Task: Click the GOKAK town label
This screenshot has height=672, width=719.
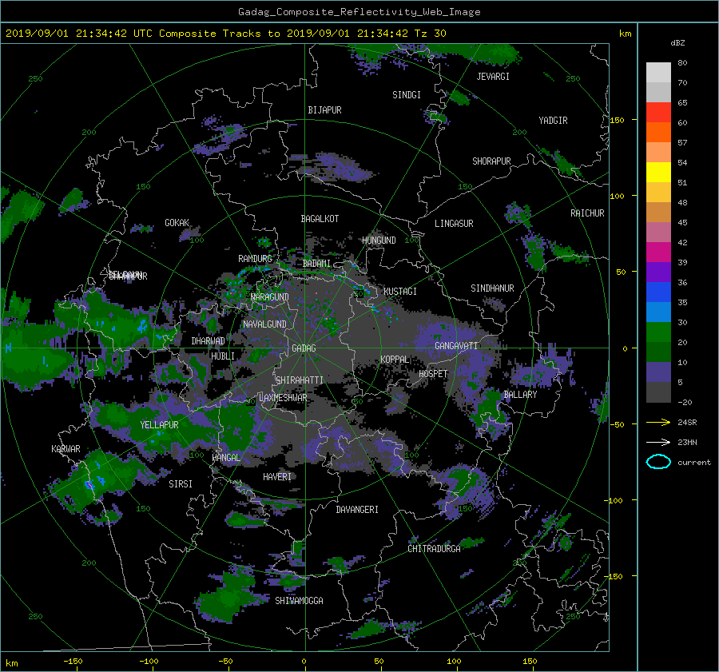Action: [177, 223]
